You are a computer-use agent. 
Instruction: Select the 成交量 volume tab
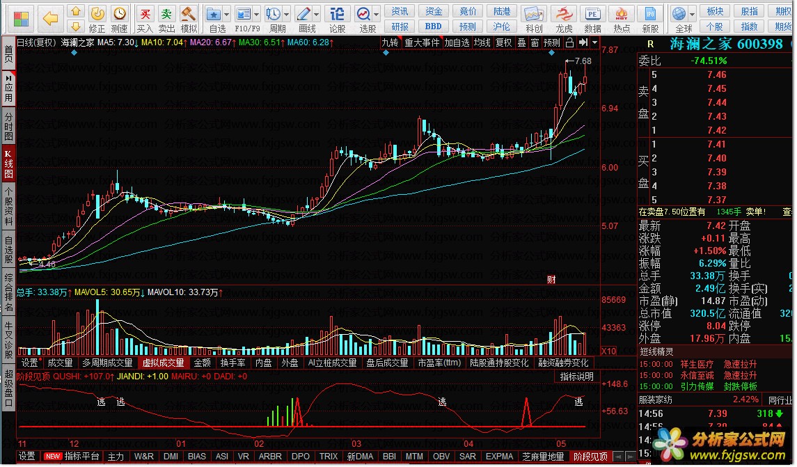[59, 363]
